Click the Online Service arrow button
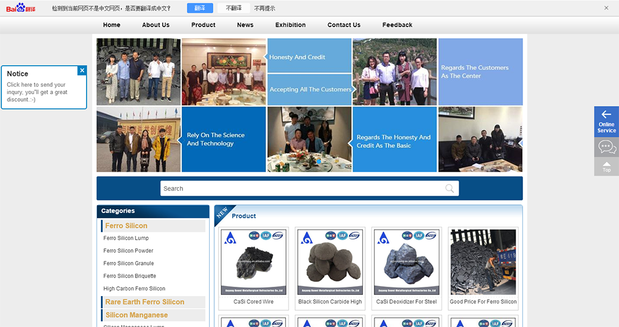The height and width of the screenshot is (327, 619). tap(606, 121)
